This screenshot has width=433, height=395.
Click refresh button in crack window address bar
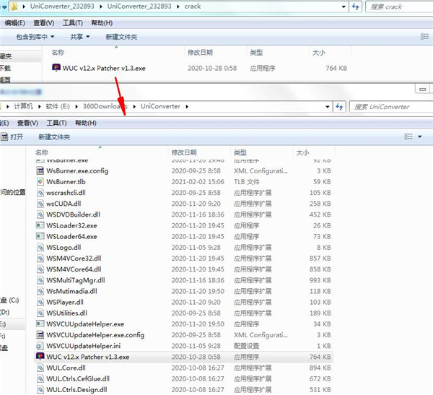[x=355, y=6]
